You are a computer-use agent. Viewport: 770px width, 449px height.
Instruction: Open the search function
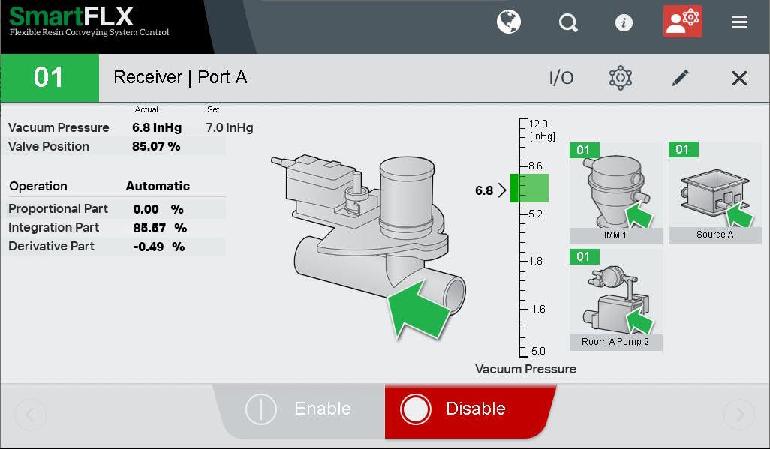[x=568, y=22]
